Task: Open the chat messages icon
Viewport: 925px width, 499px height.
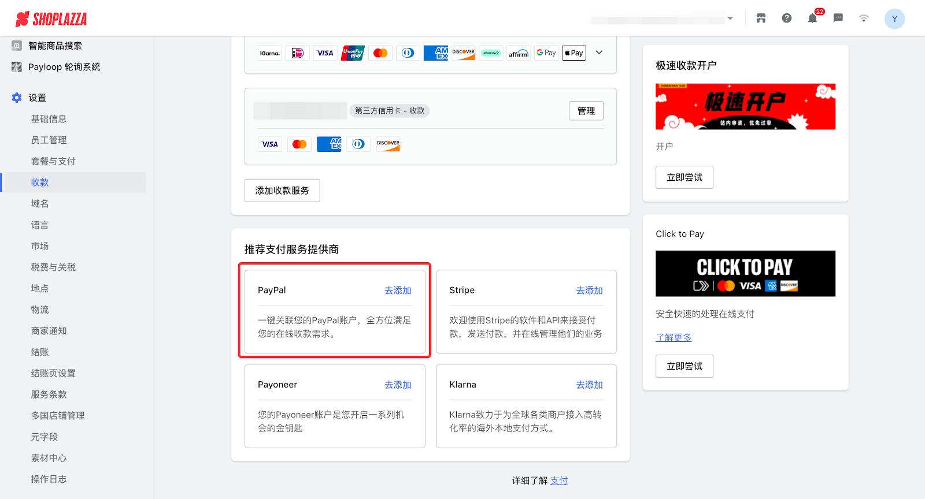Action: pos(838,18)
